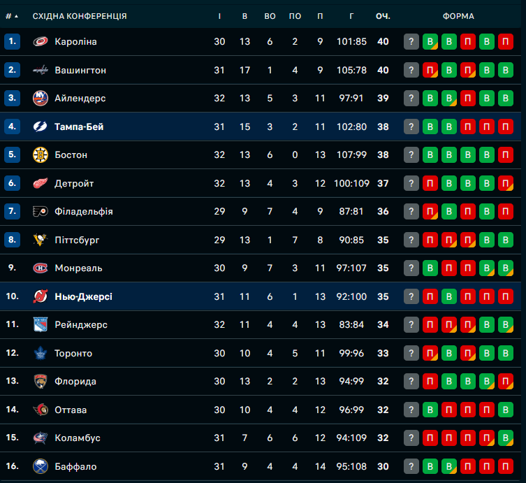The width and height of the screenshot is (526, 483).
Task: Open the Айлендерс team link
Action: coord(80,99)
